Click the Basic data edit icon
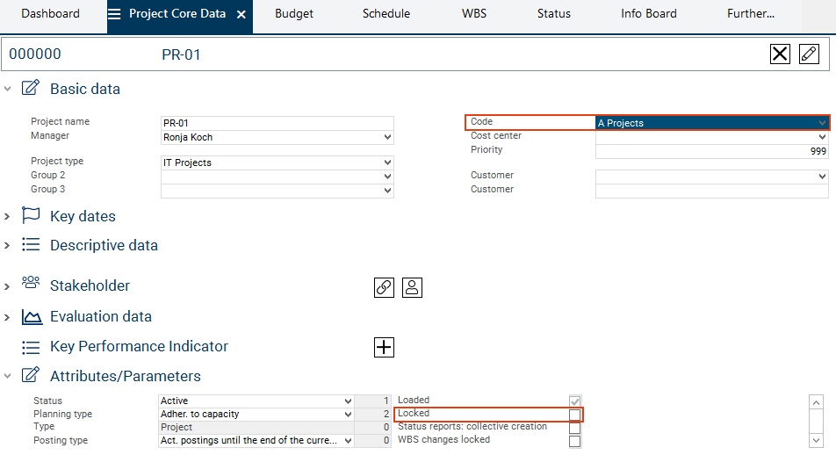This screenshot has width=836, height=455. tap(31, 89)
